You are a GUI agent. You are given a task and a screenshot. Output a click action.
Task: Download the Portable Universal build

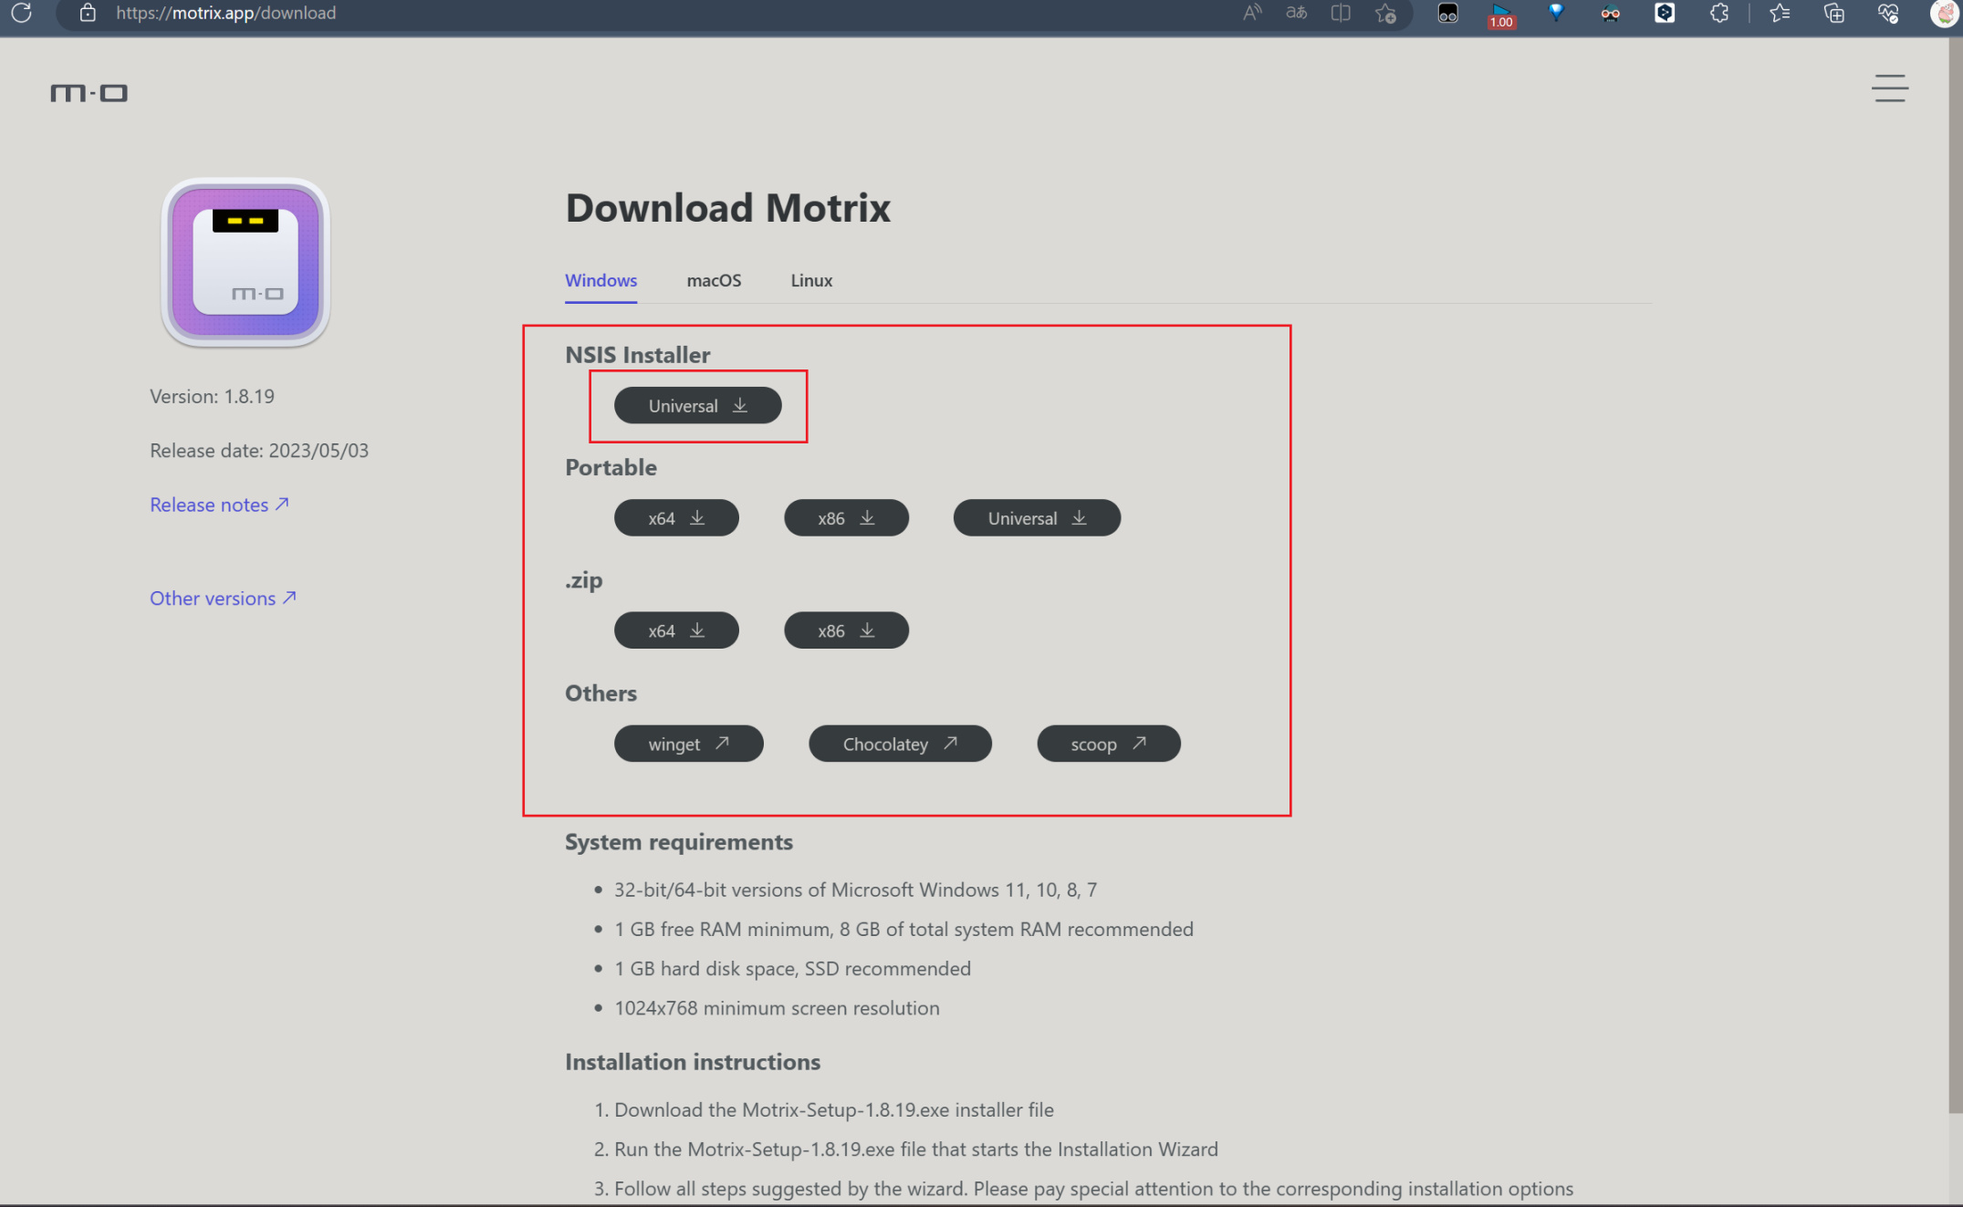(x=1037, y=518)
